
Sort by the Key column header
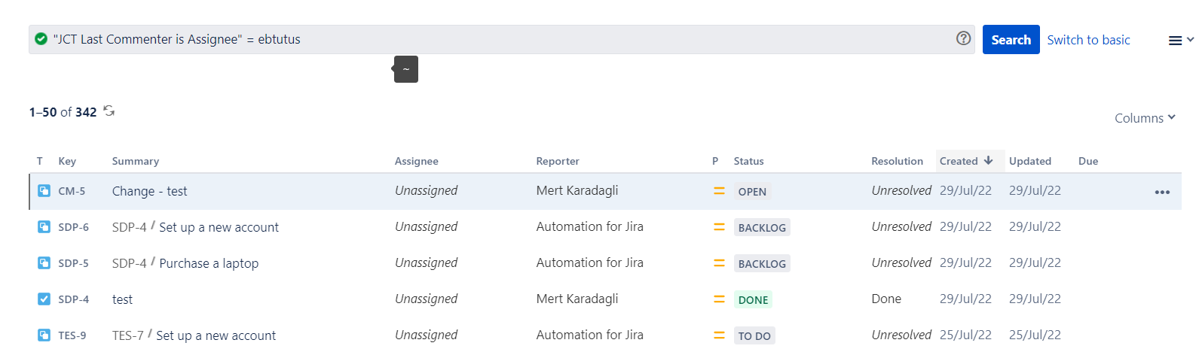click(67, 161)
